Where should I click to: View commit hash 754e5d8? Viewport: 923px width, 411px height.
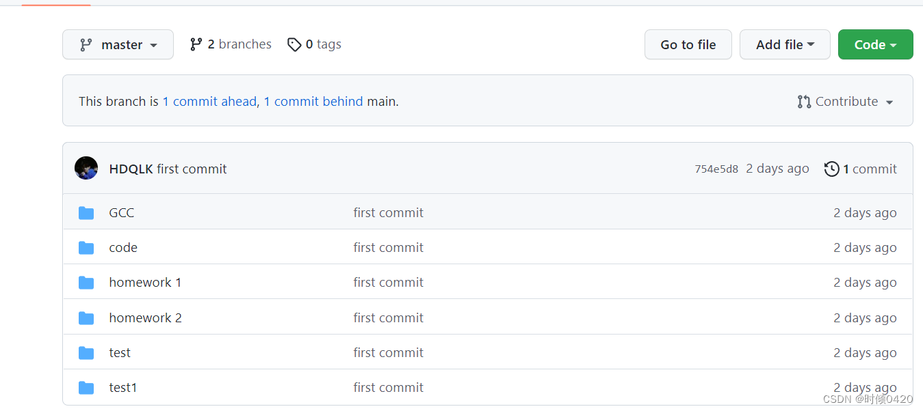pos(716,169)
